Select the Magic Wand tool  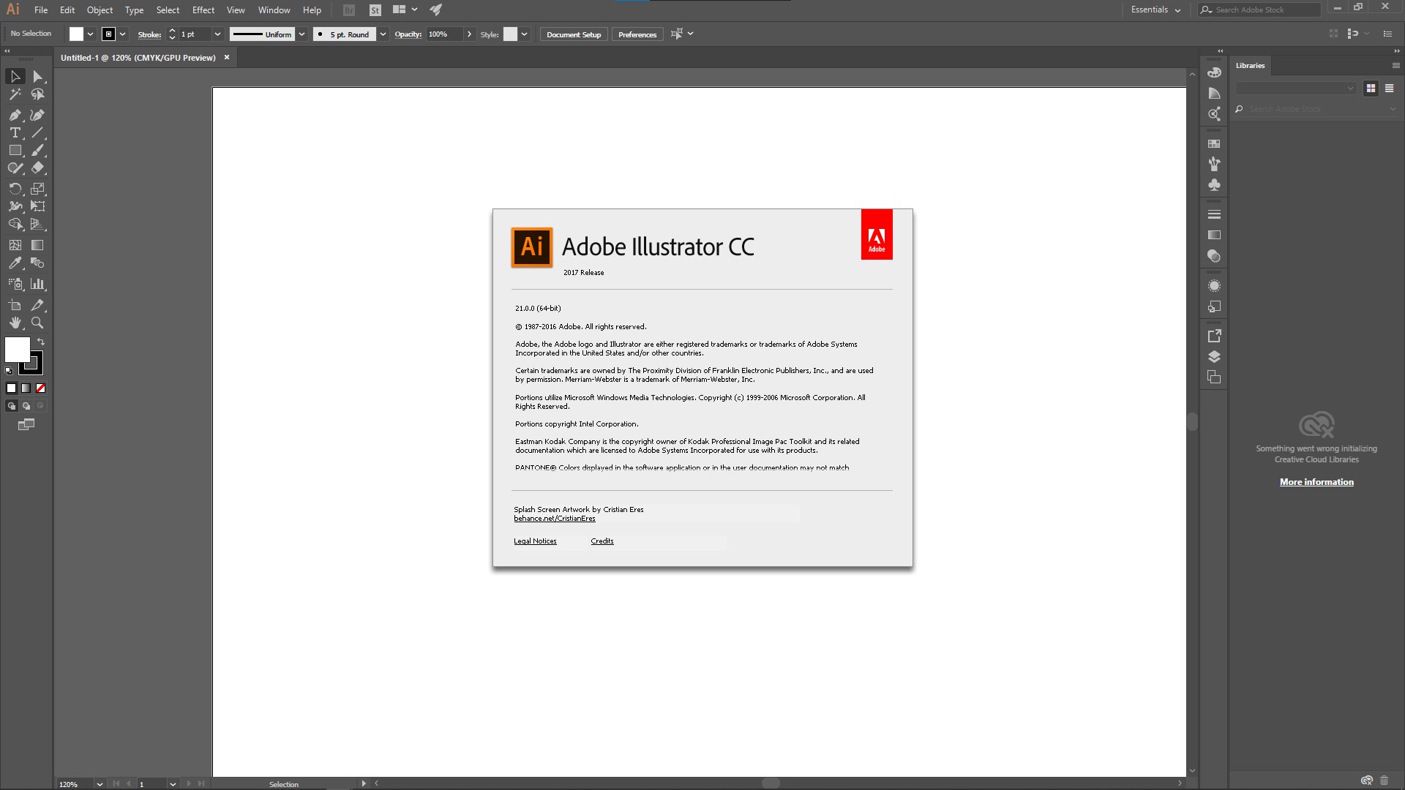15,94
